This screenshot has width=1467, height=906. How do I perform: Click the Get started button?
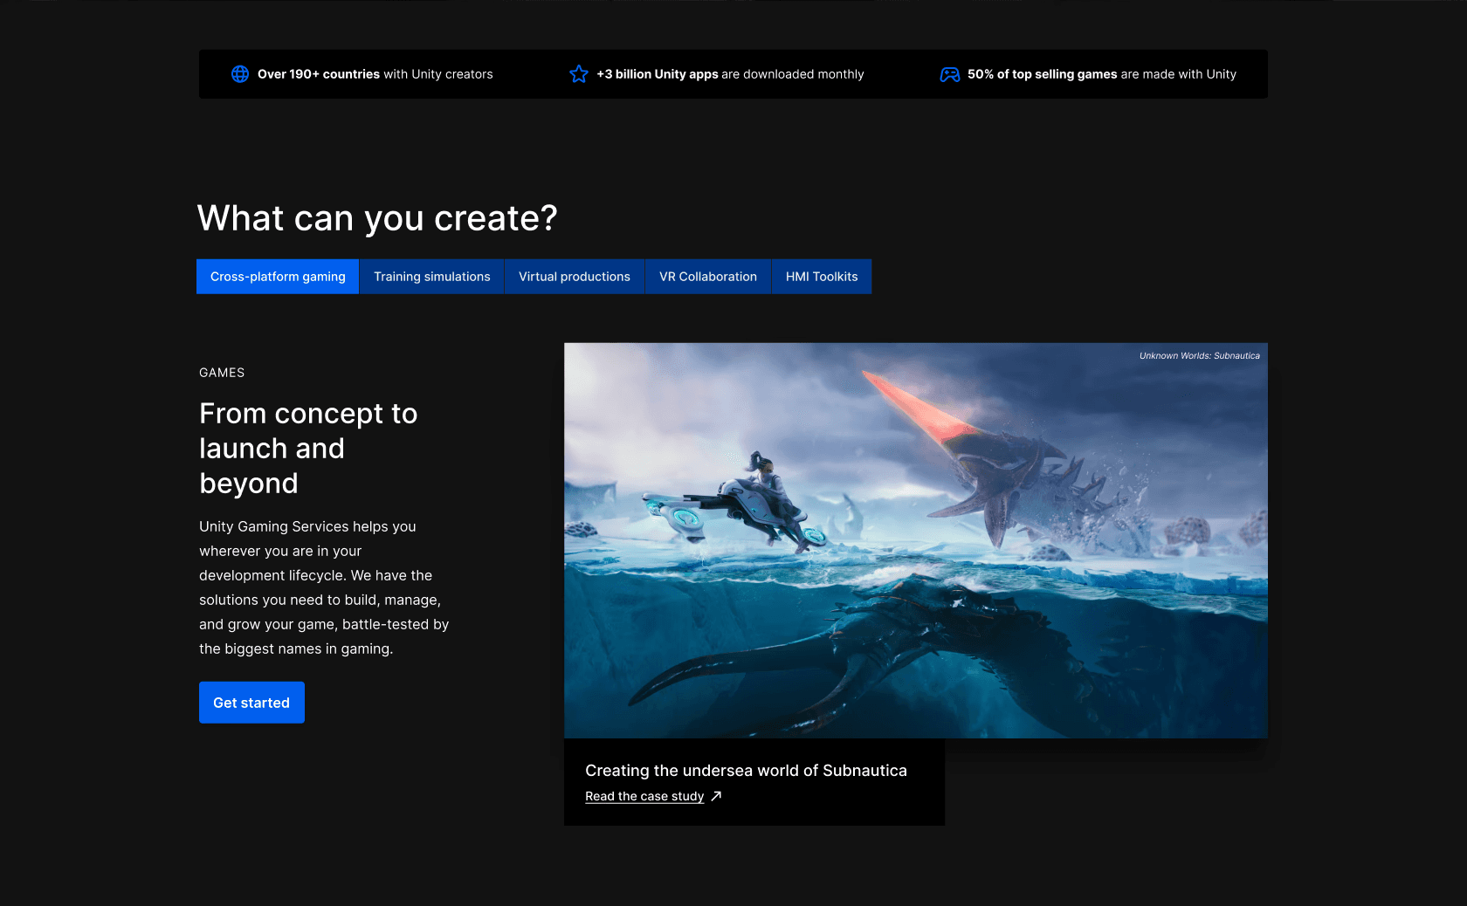tap(251, 702)
